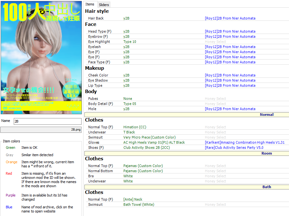Open the [Karlkent]Amazing Combination High Heels V1.31 link
The height and width of the screenshot is (216, 289).
click(x=245, y=142)
